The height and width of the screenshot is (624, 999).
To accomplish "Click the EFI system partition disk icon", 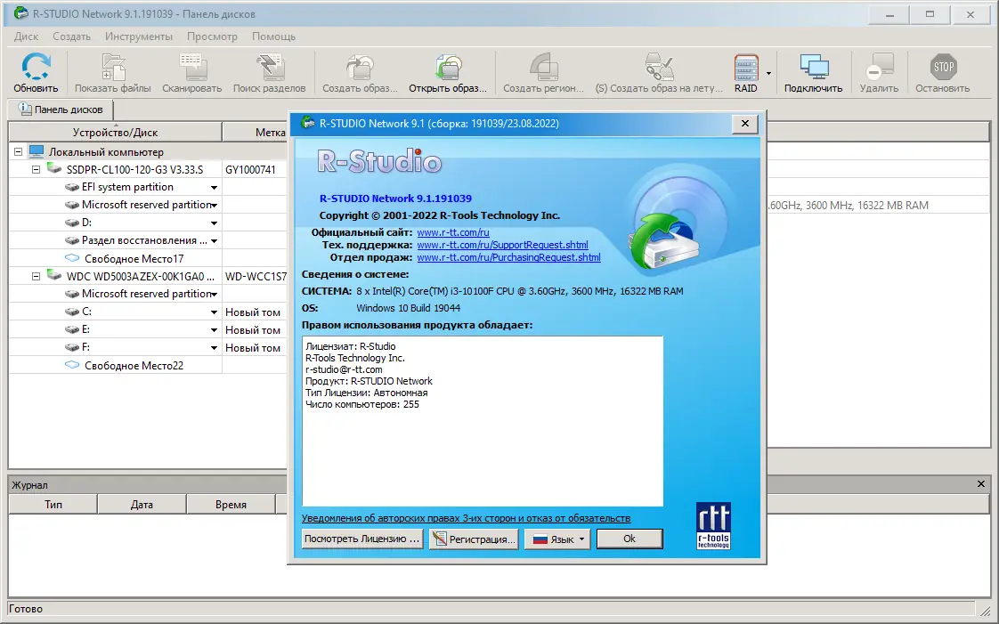I will [x=72, y=187].
